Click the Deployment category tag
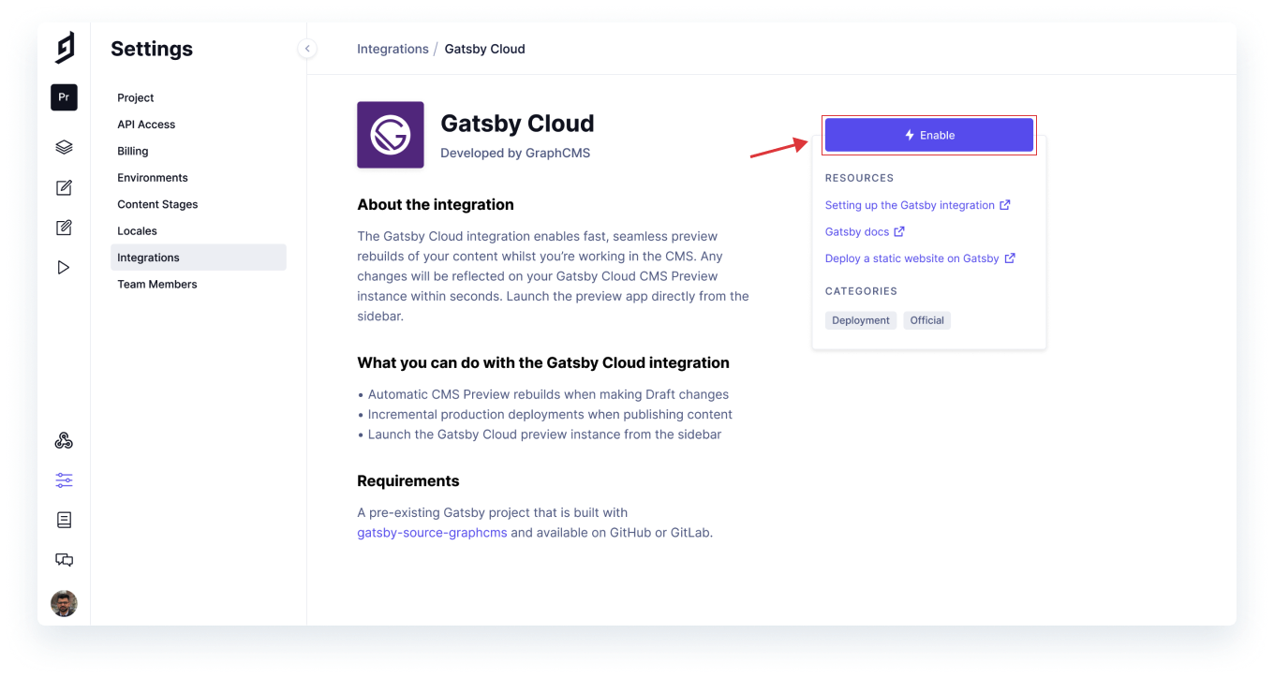 [x=861, y=320]
